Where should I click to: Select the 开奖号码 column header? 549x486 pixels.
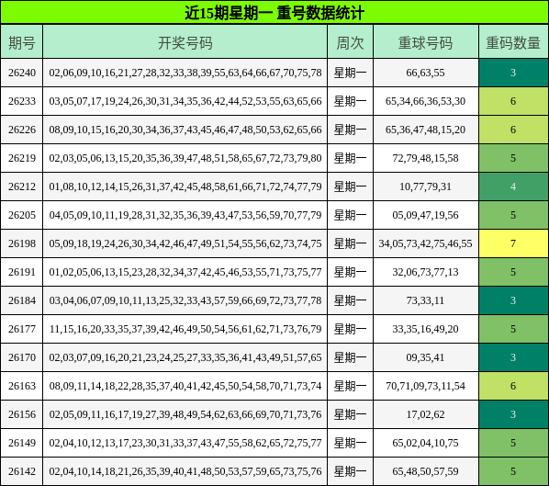click(x=185, y=42)
